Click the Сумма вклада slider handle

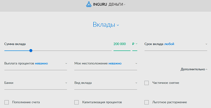click(31, 50)
